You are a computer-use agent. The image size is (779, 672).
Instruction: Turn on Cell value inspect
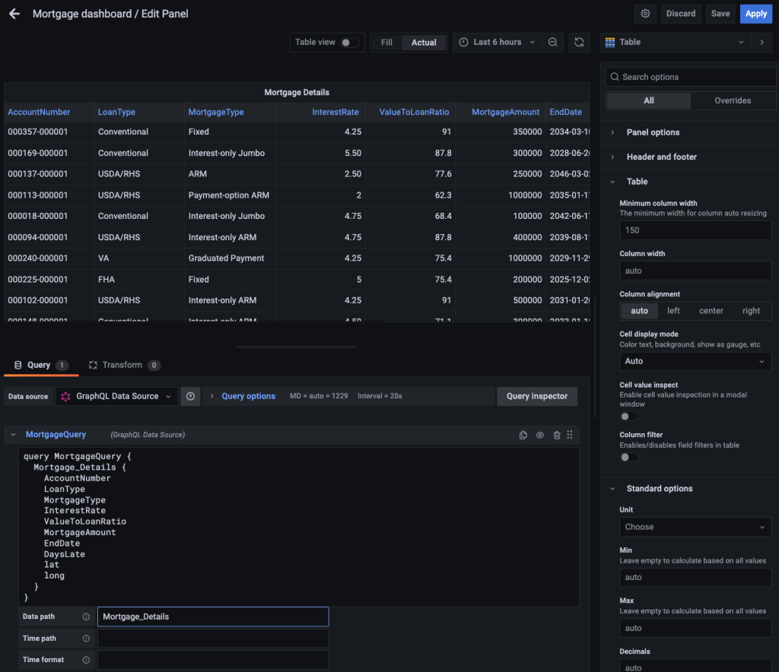(x=629, y=416)
